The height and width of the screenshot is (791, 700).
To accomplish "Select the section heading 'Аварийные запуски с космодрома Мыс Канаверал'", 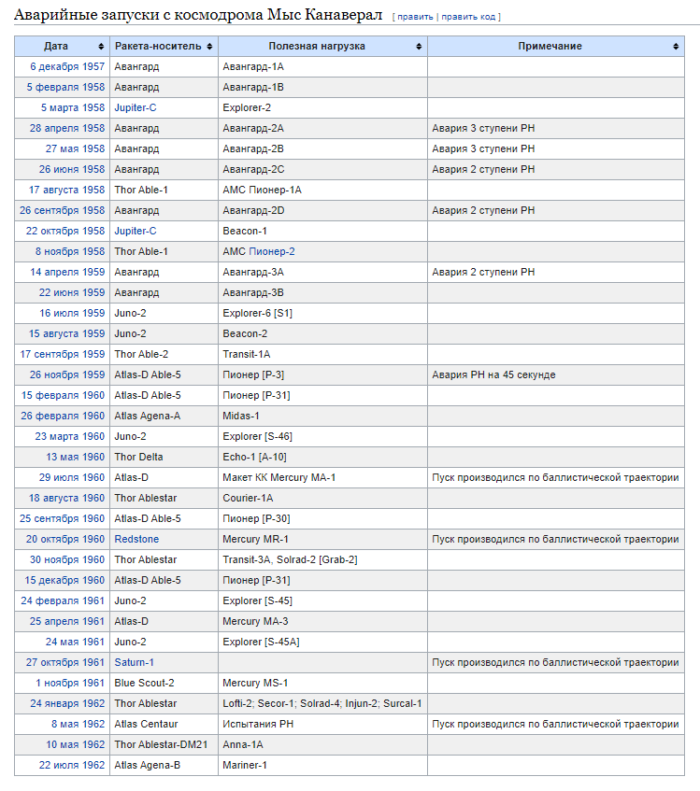I will tap(198, 15).
